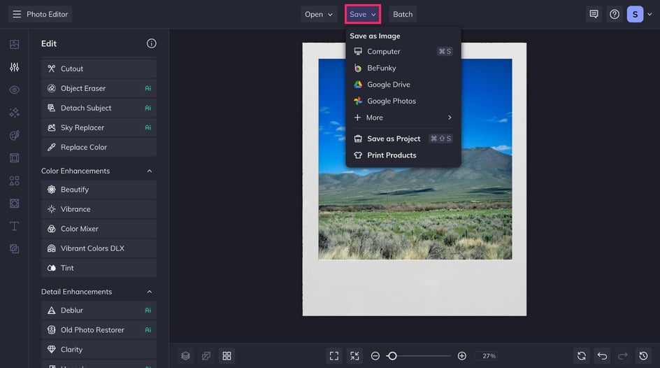Click the shrink to actual size icon
The image size is (660, 368).
[355, 356]
